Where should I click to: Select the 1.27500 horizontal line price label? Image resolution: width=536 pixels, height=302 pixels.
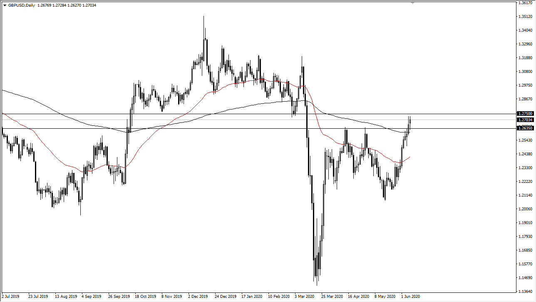point(525,113)
